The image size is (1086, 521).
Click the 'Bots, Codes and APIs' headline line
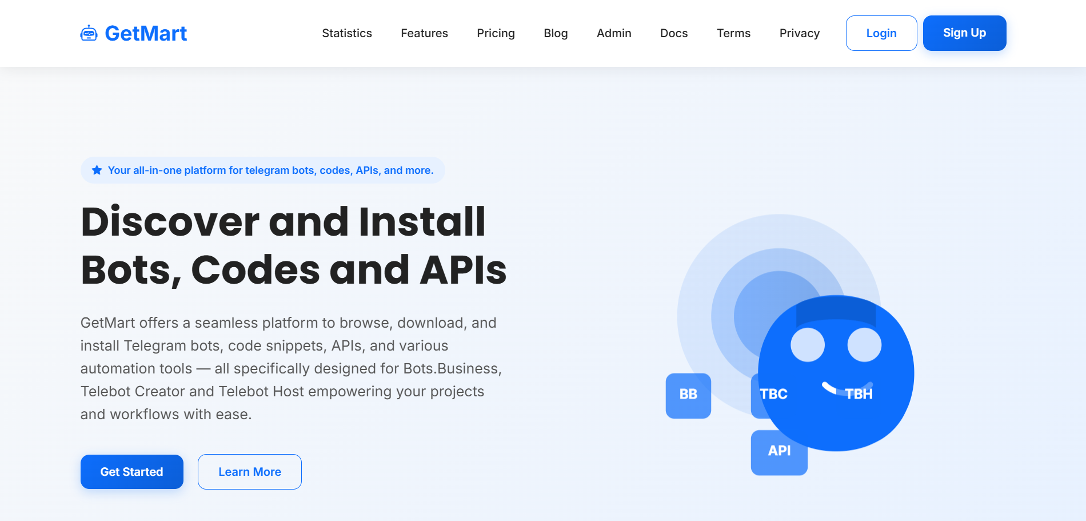(x=294, y=270)
